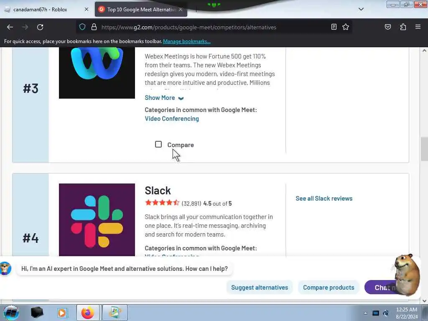Click the 4.5 out of 5 rating text

coord(217,204)
